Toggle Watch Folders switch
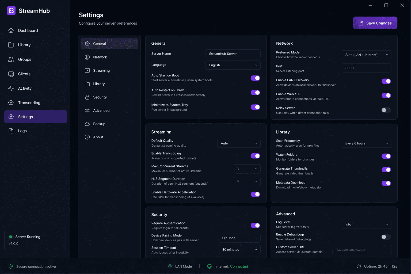The image size is (411, 274). pos(386,156)
